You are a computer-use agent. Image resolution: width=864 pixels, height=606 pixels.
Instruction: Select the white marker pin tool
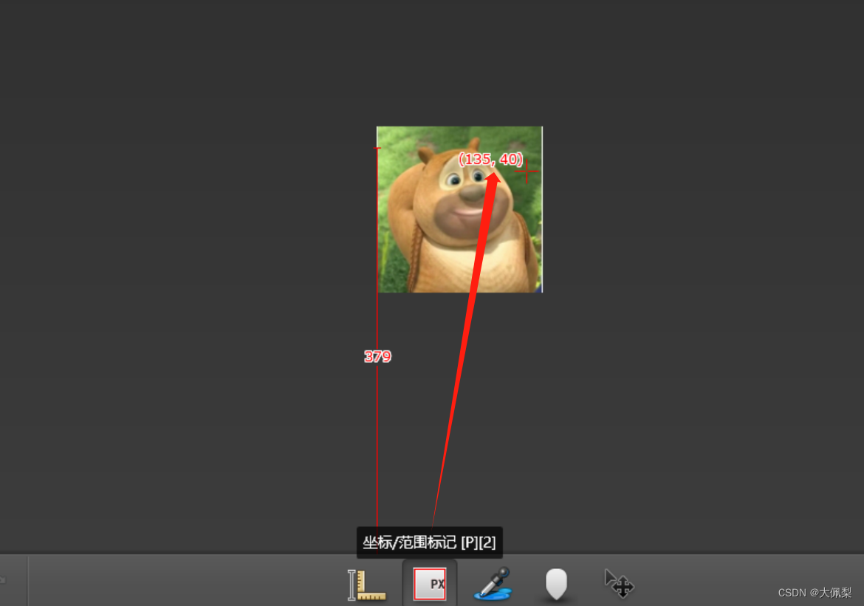(556, 584)
